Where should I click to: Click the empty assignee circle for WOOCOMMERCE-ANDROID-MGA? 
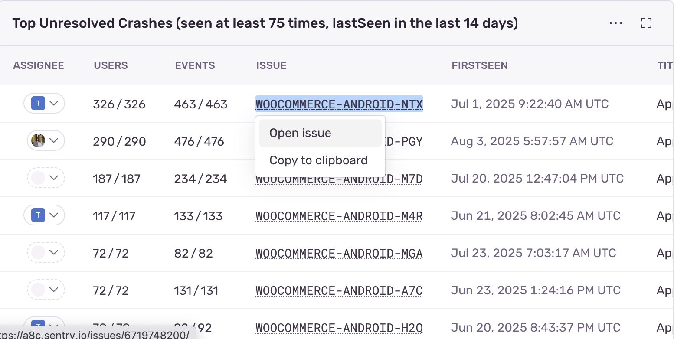click(x=38, y=252)
